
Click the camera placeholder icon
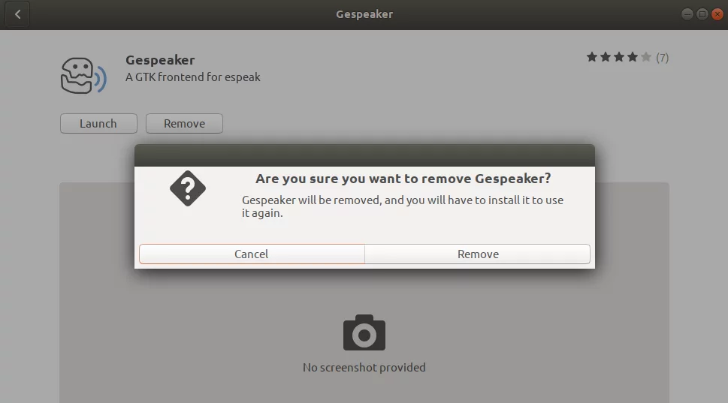[364, 332]
